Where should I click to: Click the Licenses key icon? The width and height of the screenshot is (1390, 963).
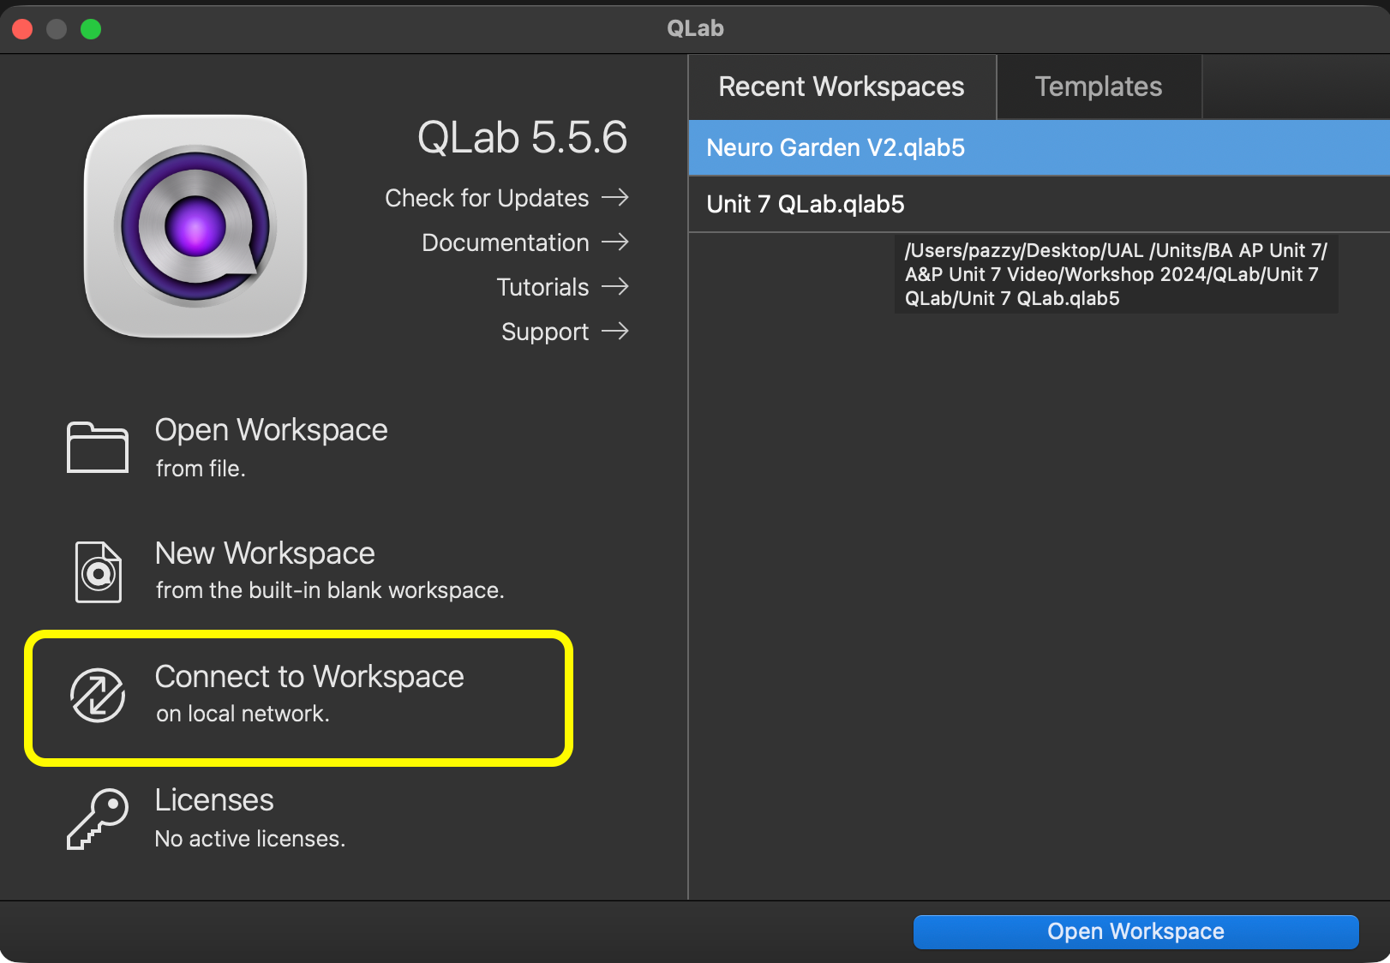click(x=98, y=819)
